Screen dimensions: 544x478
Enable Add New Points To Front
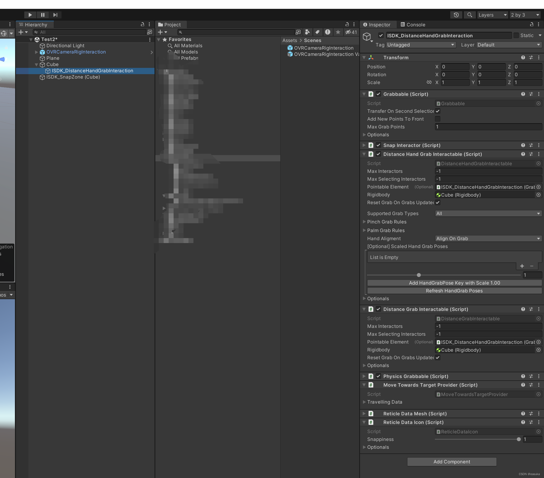pyautogui.click(x=437, y=119)
